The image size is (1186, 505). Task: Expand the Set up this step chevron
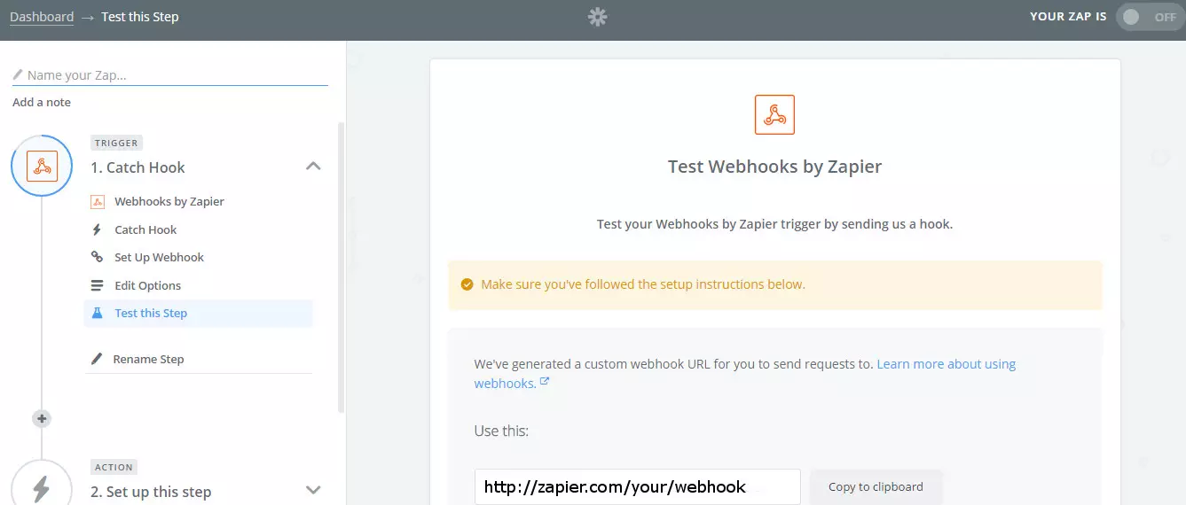click(313, 489)
